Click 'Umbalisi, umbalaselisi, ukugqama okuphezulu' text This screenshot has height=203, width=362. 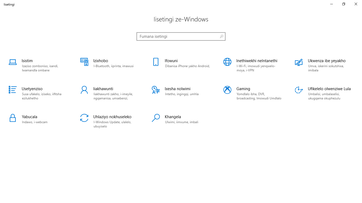pos(324,96)
